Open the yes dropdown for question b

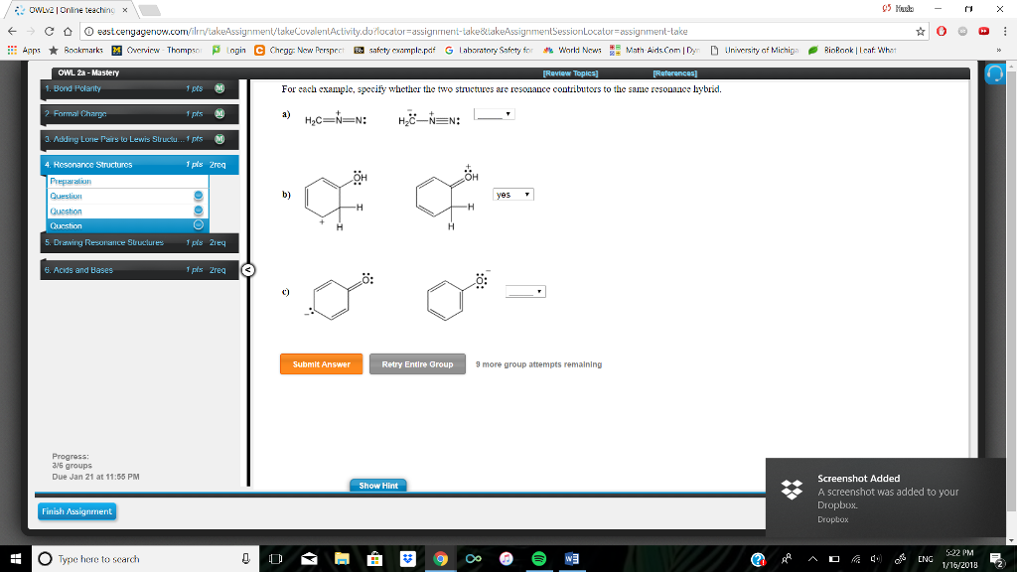coord(511,194)
